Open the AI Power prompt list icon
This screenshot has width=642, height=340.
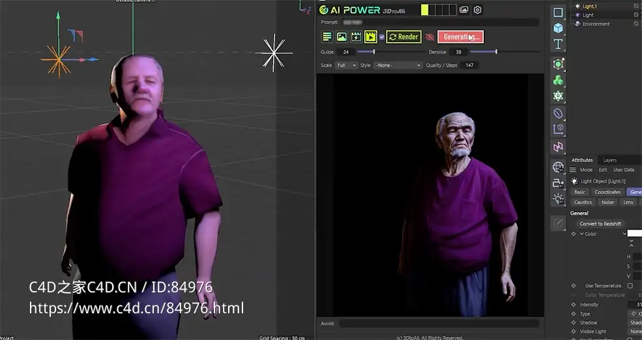pos(327,37)
